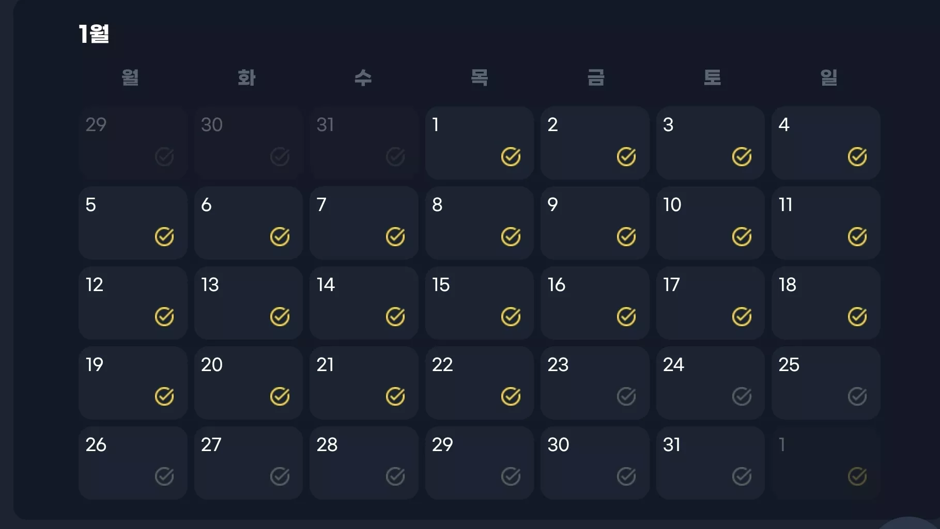Click the gold check icon on day 15
This screenshot has width=940, height=529.
(511, 316)
